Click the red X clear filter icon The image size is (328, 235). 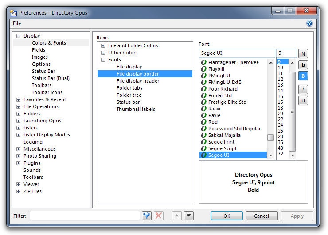point(158,216)
